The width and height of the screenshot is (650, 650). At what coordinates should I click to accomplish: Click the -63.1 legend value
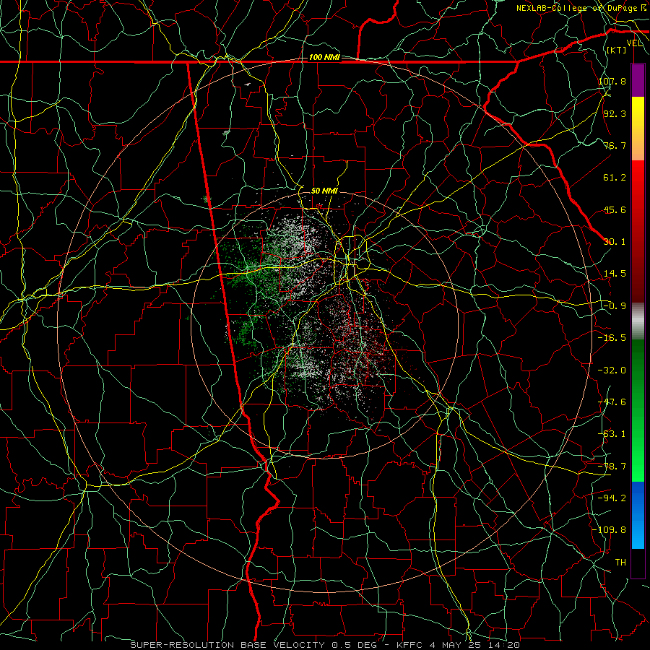[612, 434]
